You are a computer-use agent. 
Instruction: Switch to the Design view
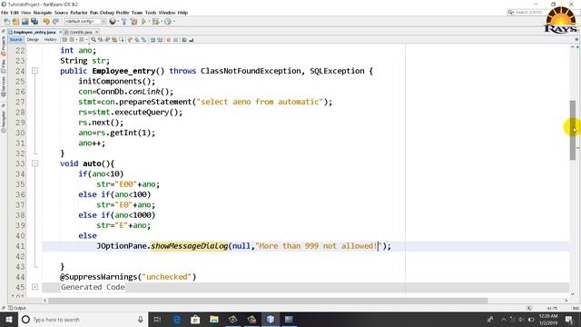[33, 40]
